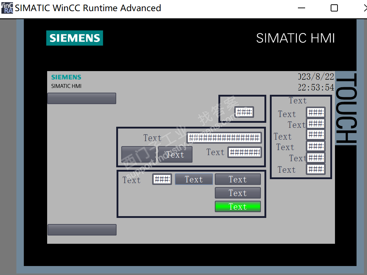Image resolution: width=367 pixels, height=275 pixels.
Task: Click the large teal SIEMENS logo
Action: point(74,38)
